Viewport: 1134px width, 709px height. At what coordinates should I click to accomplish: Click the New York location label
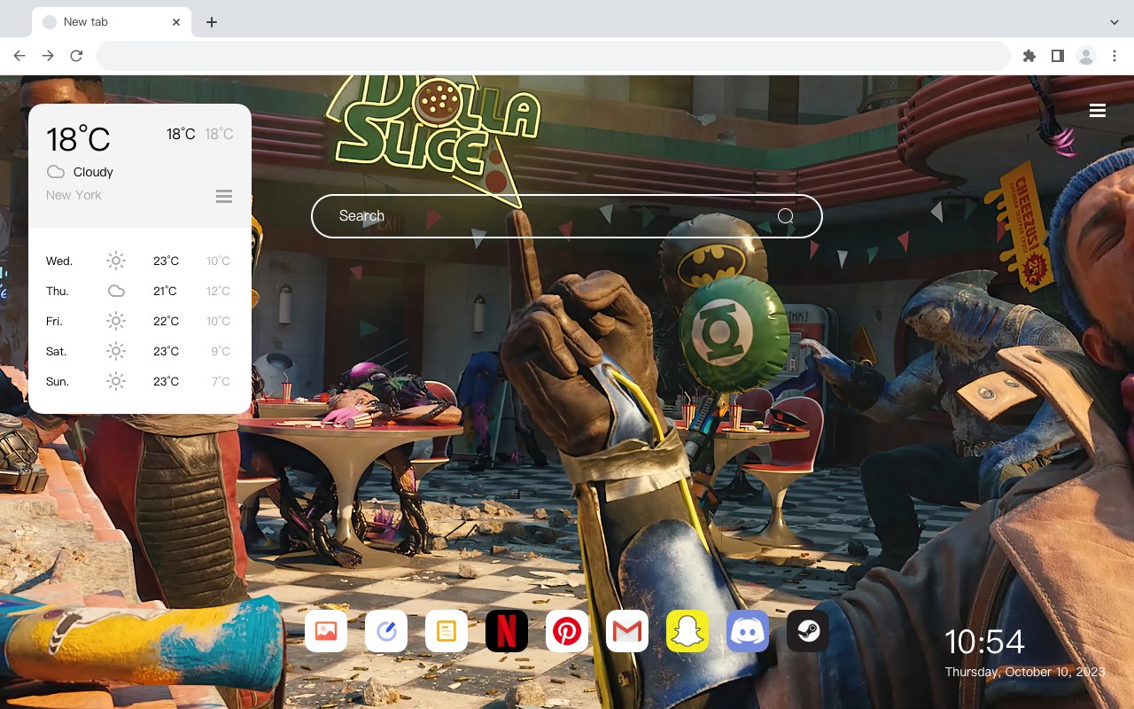click(x=74, y=195)
